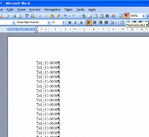The height and width of the screenshot is (137, 149).
Task: Click the print preview magnifier icon
Action: (20, 16)
